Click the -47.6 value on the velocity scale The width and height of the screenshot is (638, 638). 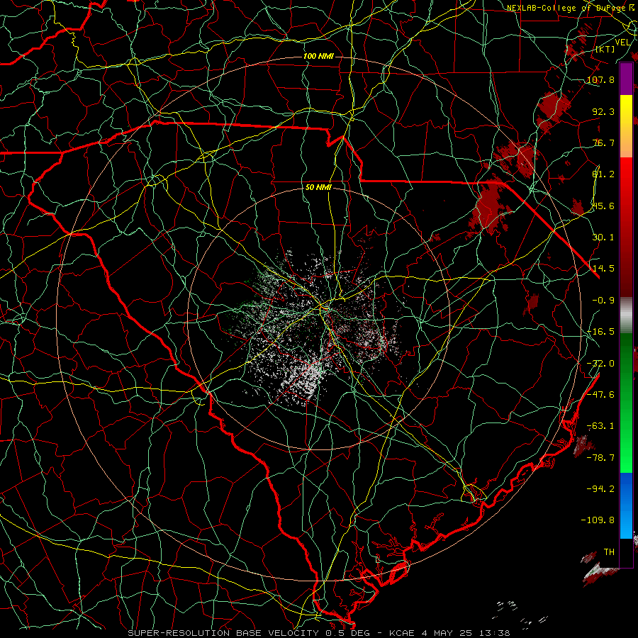point(600,395)
